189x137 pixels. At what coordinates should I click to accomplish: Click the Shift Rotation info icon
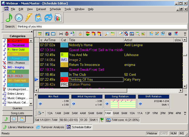[x=140, y=104]
